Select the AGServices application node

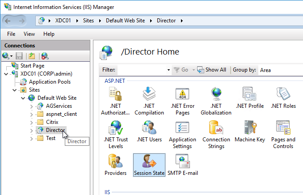pyautogui.click(x=59, y=106)
